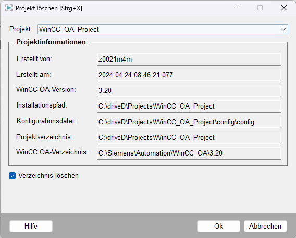The width and height of the screenshot is (296, 238).
Task: Click the Erstellt am date field
Action: tap(189, 75)
